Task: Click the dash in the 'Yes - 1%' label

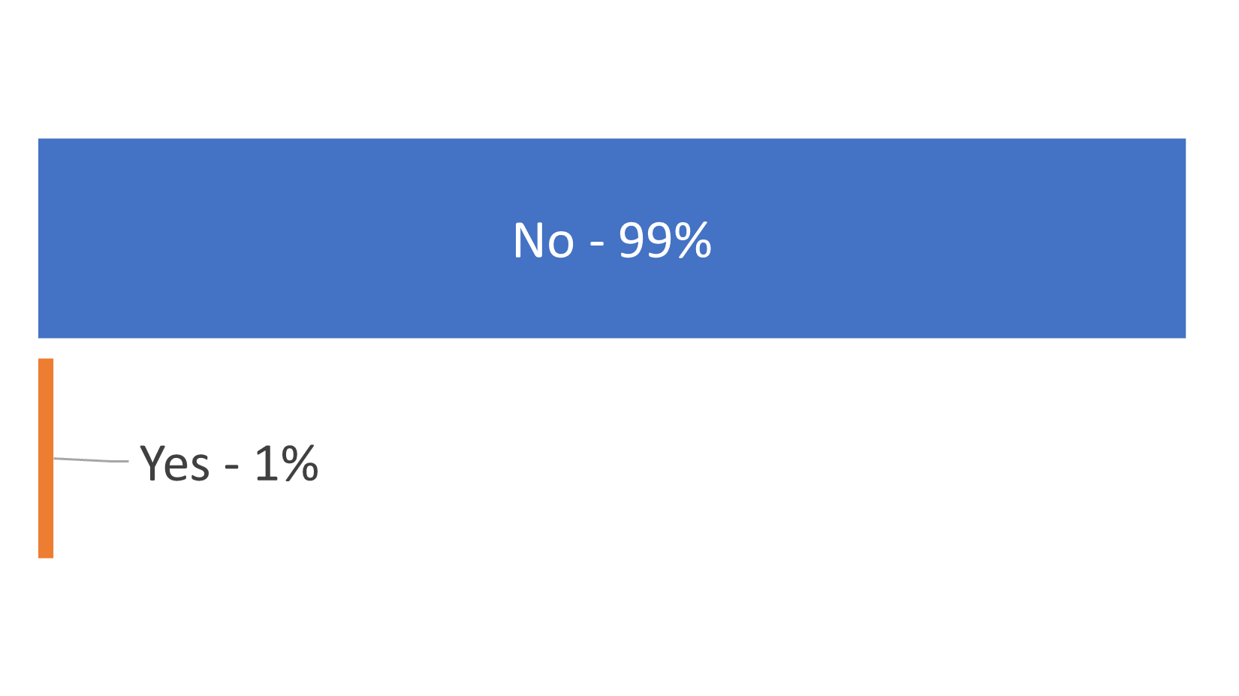Action: point(232,467)
